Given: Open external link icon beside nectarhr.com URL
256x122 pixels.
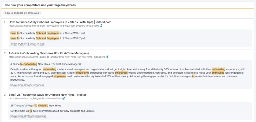Looking at the screenshot, I should click(x=64, y=98).
